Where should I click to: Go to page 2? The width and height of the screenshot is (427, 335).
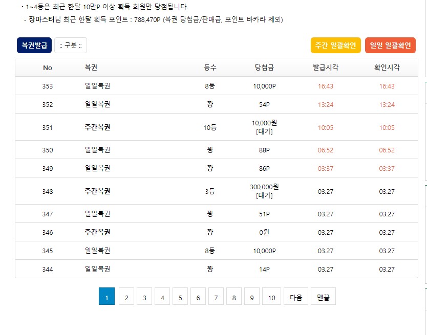pos(126,296)
